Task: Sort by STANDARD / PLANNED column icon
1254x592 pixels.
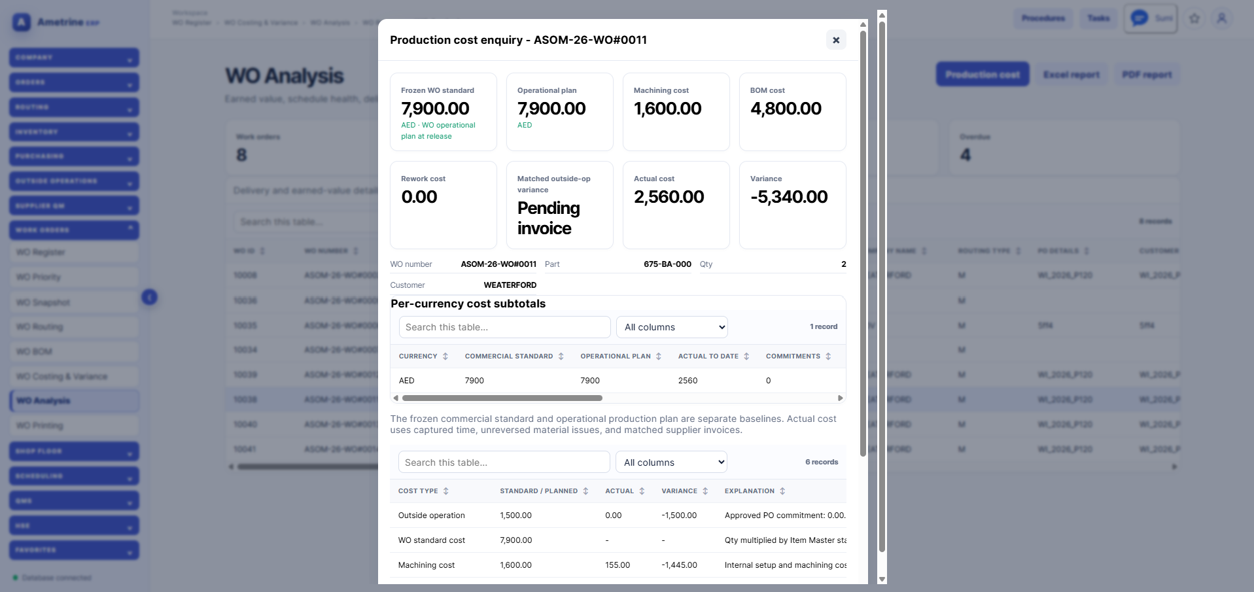Action: [585, 491]
